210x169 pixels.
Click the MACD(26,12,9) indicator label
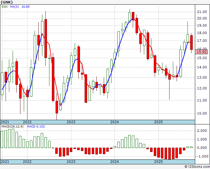(12, 127)
